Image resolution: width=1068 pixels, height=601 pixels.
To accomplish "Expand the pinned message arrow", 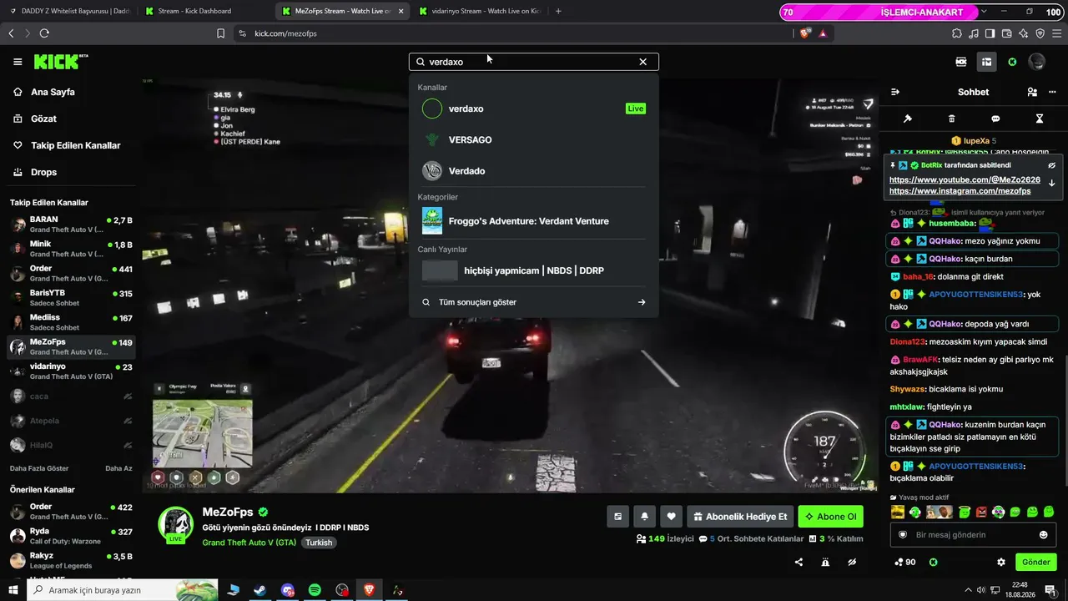I will point(1052,183).
